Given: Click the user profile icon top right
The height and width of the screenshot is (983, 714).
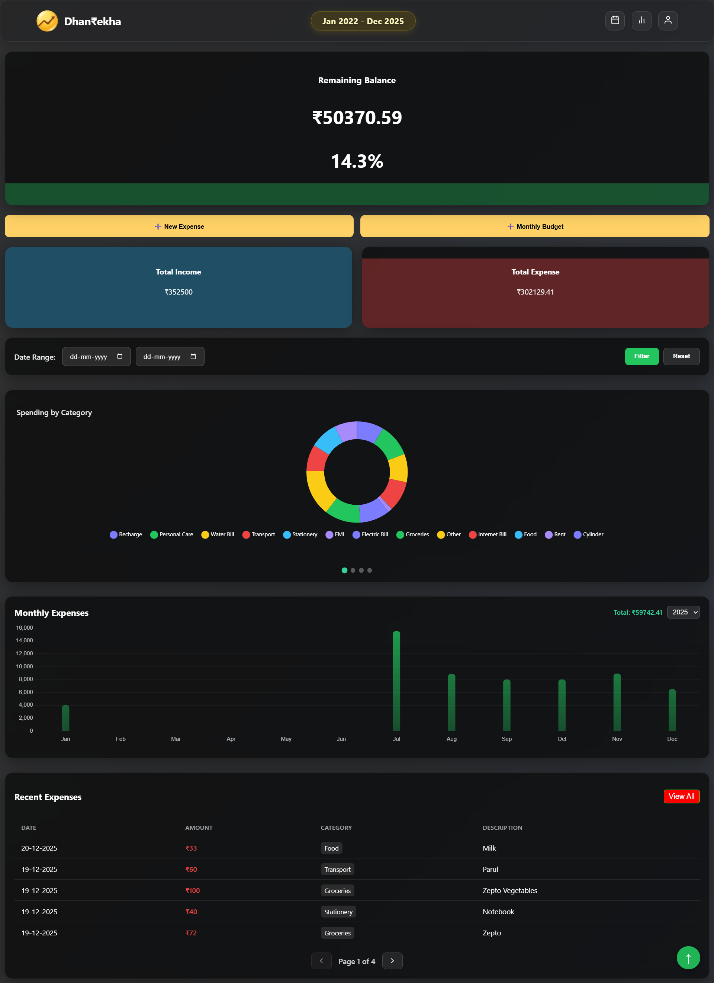Looking at the screenshot, I should click(x=668, y=20).
